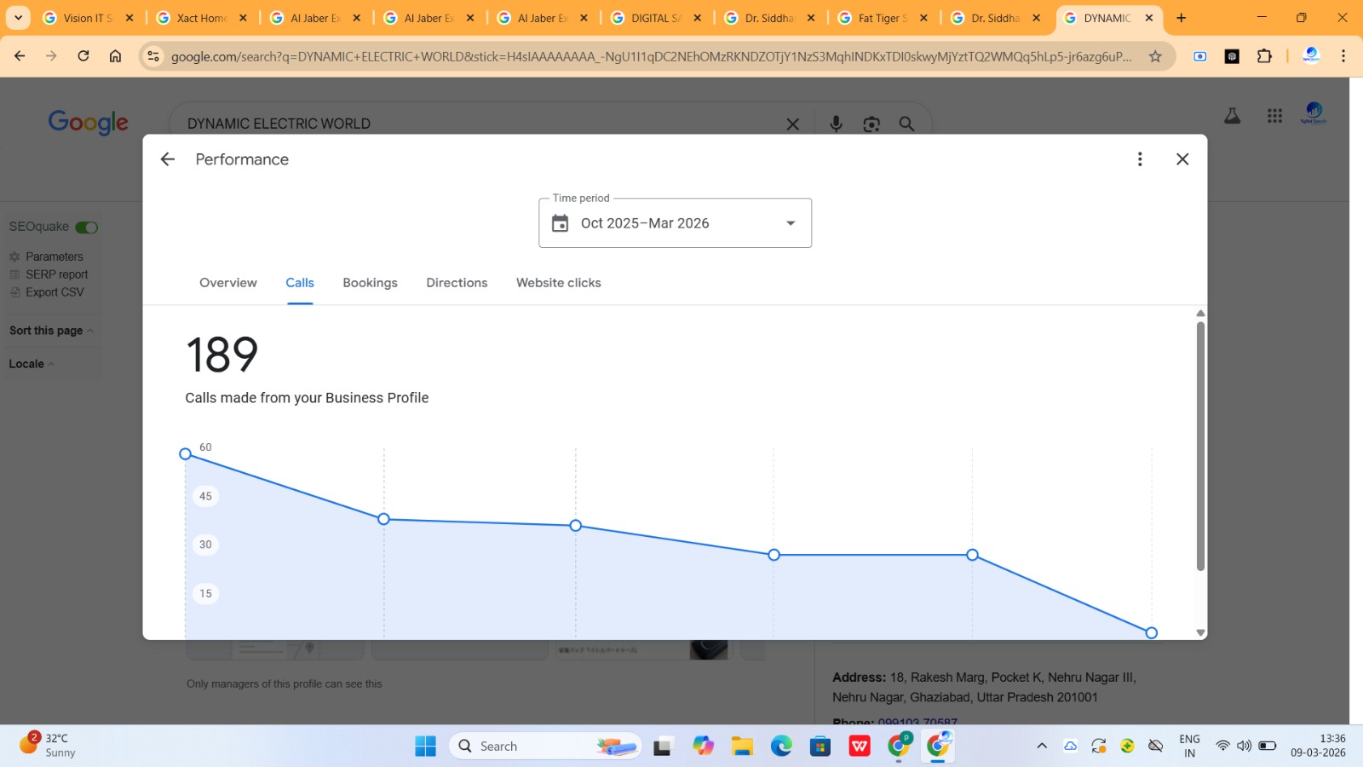Click the browser Back button
Screen dimensions: 1363x767
20,56
